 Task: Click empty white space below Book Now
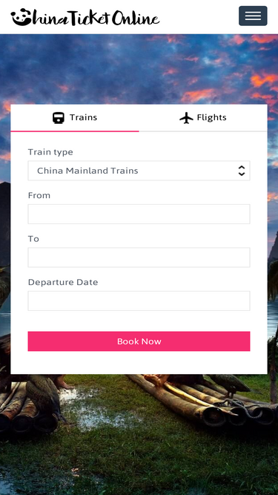139,363
